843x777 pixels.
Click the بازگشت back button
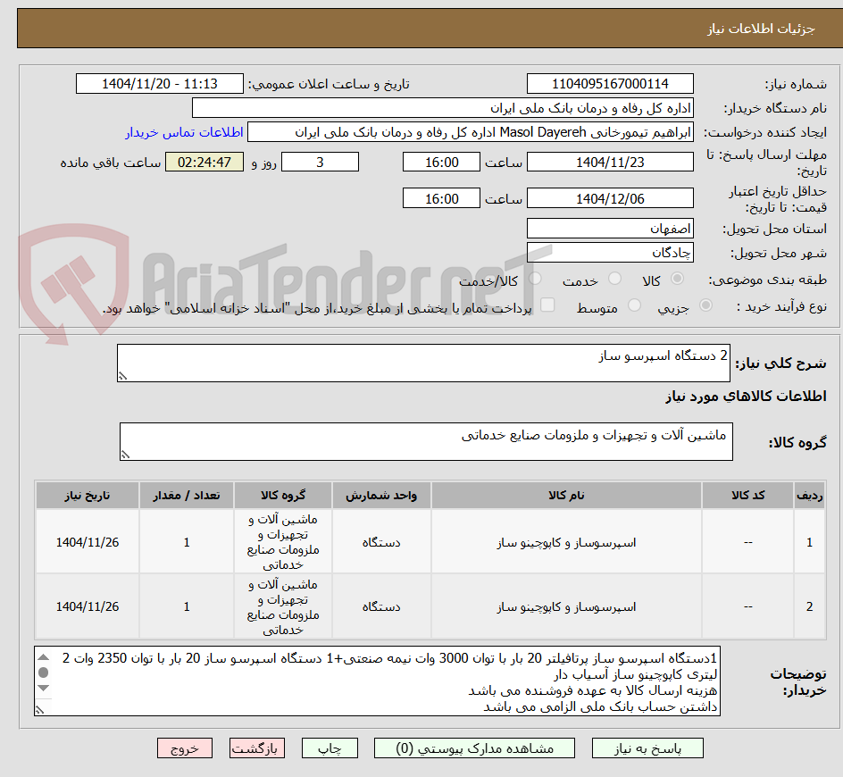[257, 748]
